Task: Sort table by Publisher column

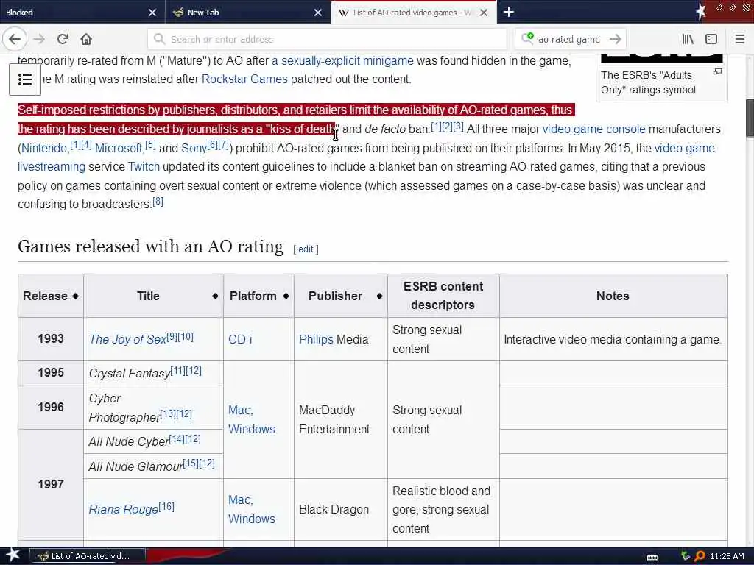Action: (x=379, y=296)
